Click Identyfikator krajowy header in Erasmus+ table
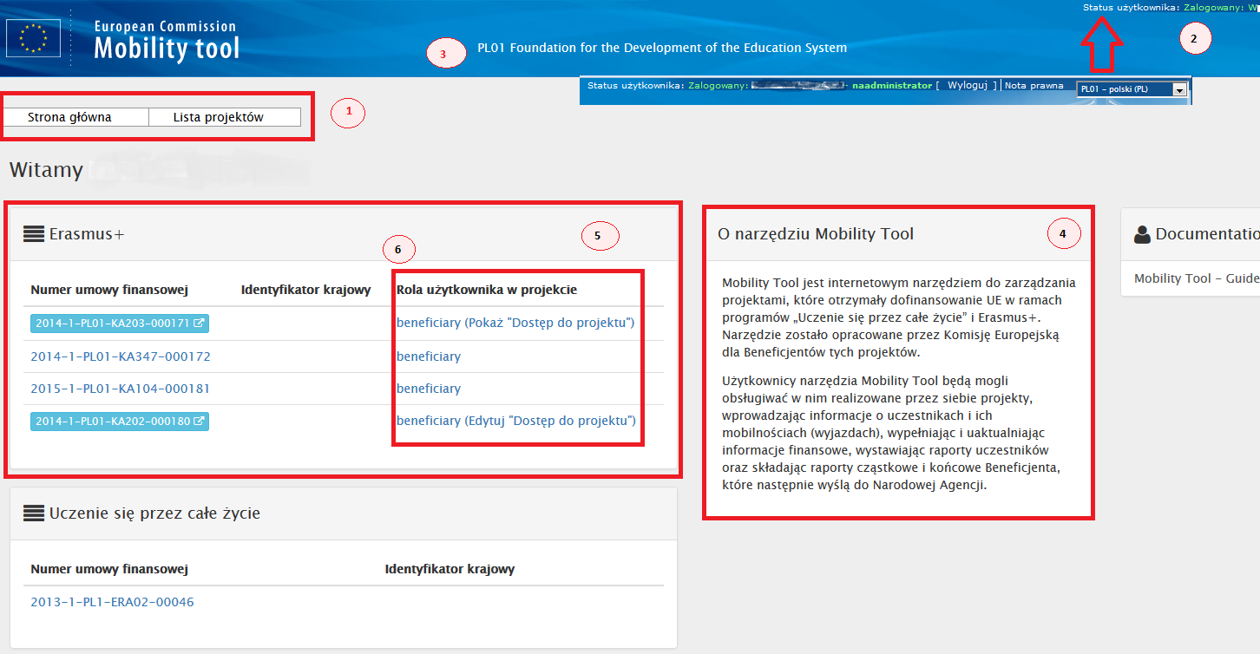 [x=306, y=290]
